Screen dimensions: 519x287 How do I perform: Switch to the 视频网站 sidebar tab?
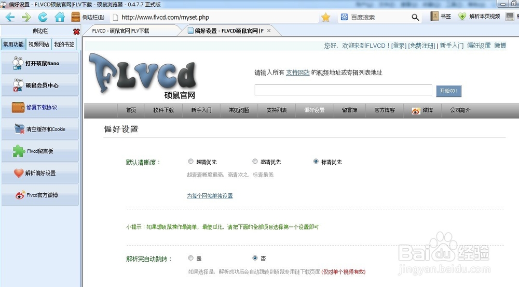[x=39, y=44]
